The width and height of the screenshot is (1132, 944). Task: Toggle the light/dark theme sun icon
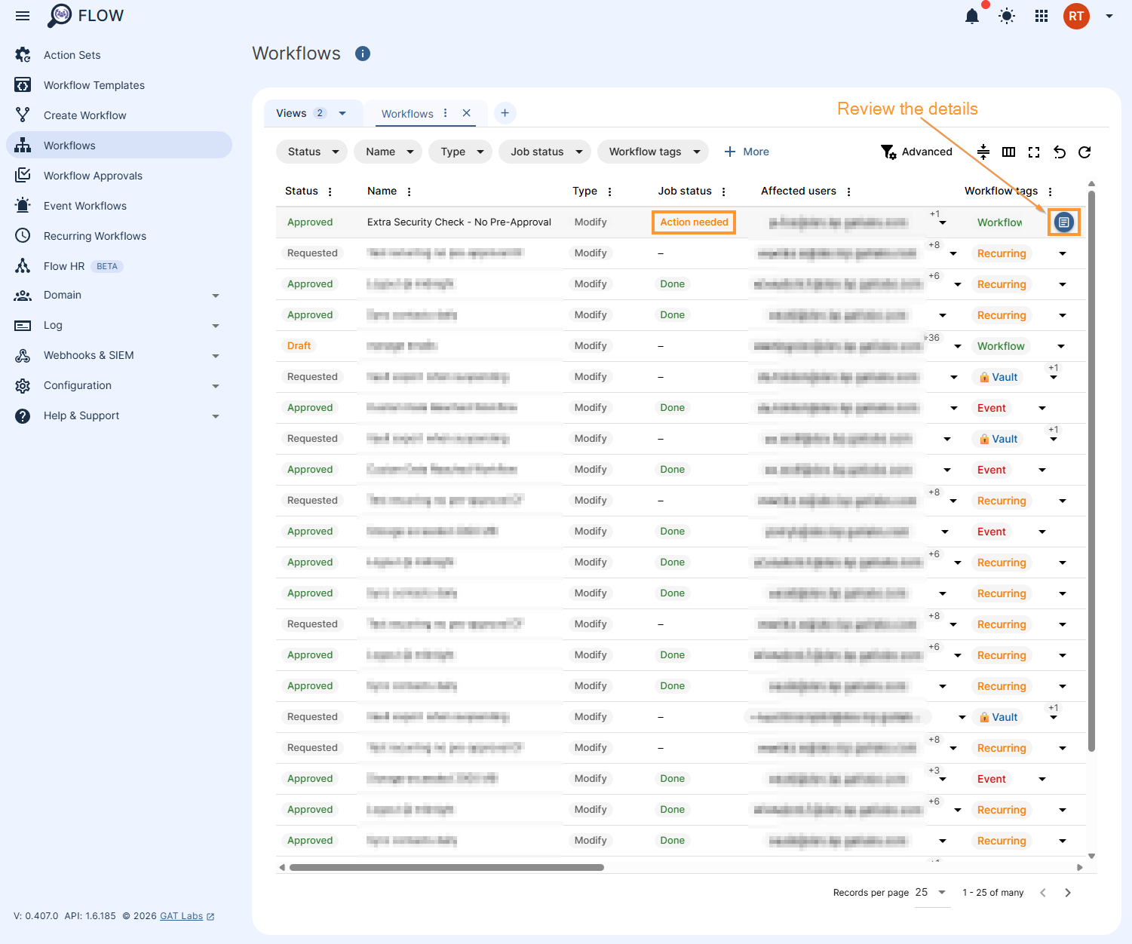pyautogui.click(x=1007, y=15)
